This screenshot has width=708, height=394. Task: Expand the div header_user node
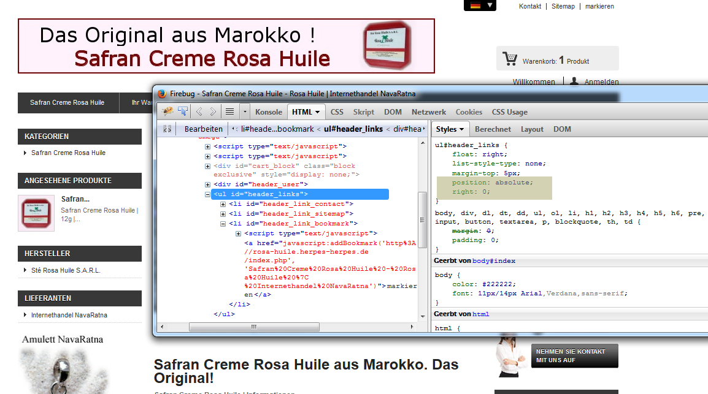click(208, 184)
